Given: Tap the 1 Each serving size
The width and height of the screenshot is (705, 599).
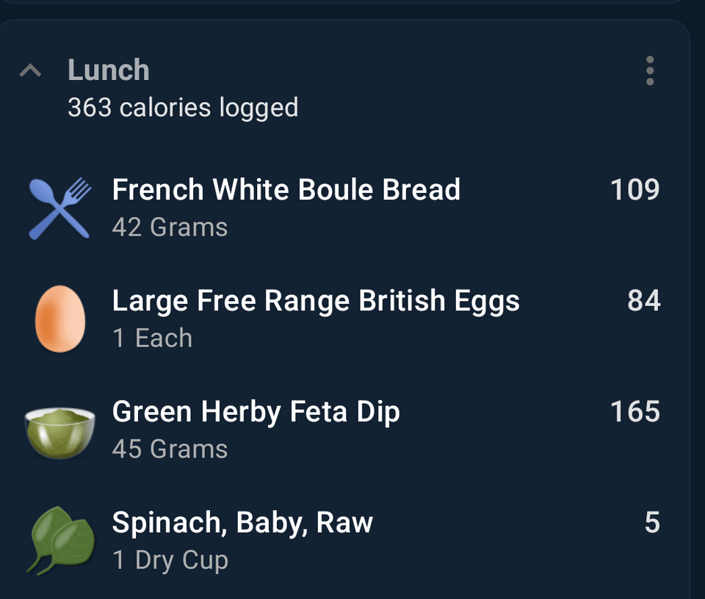Looking at the screenshot, I should 153,338.
